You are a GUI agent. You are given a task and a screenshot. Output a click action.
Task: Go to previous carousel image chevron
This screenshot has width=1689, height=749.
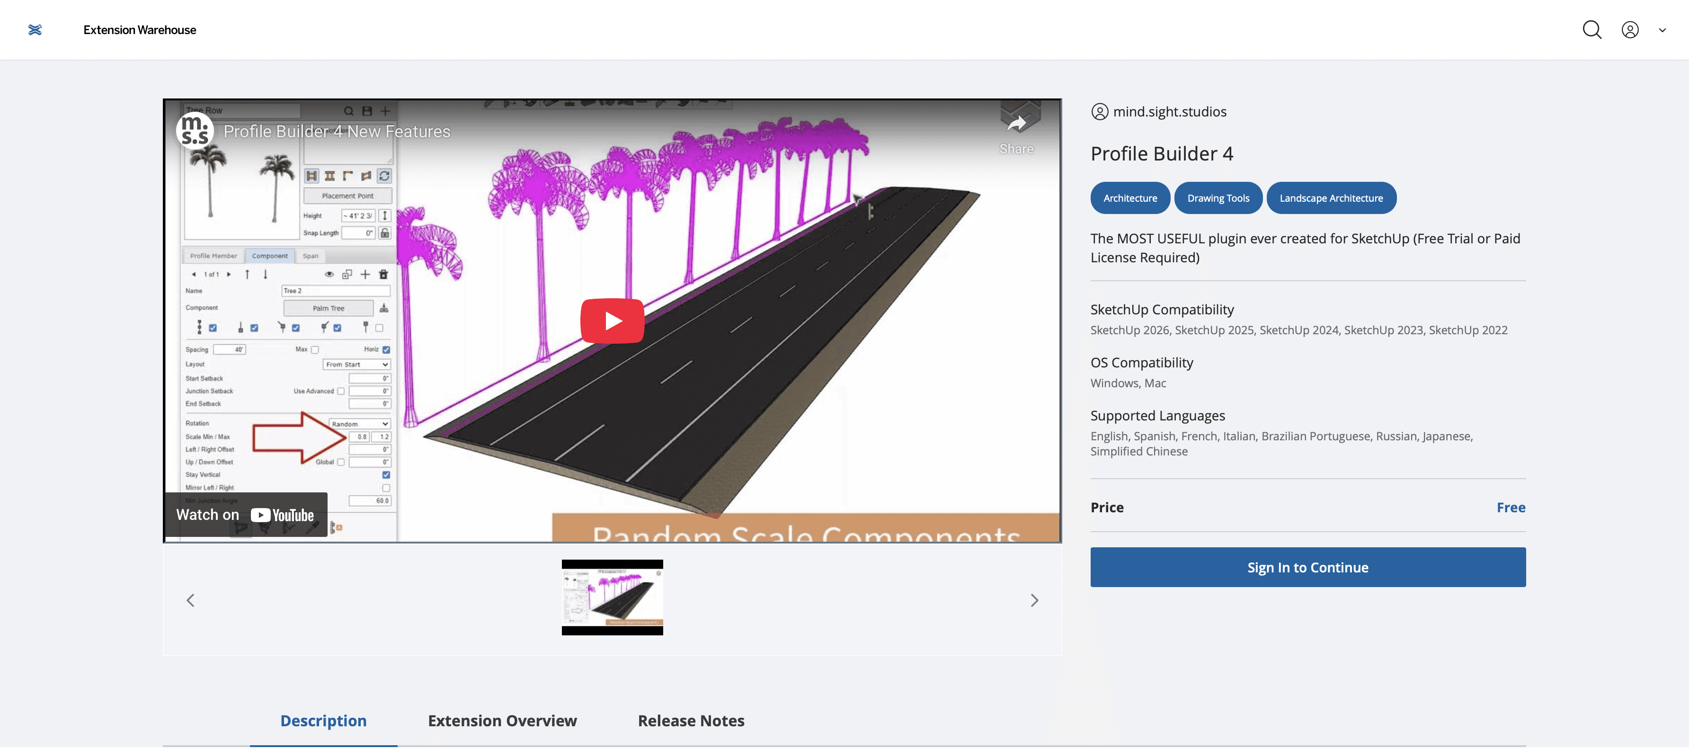[x=190, y=600]
